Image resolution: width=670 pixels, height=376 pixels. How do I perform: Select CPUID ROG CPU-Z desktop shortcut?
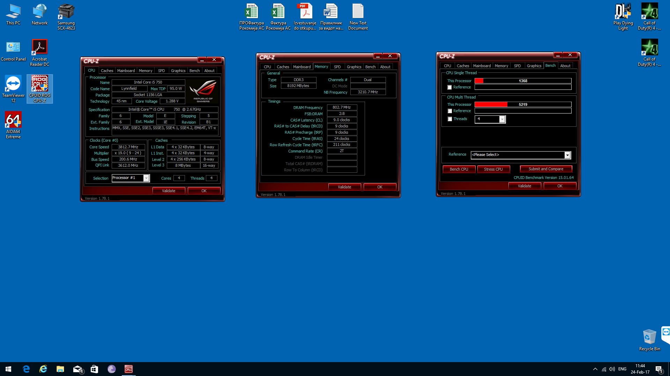39,89
